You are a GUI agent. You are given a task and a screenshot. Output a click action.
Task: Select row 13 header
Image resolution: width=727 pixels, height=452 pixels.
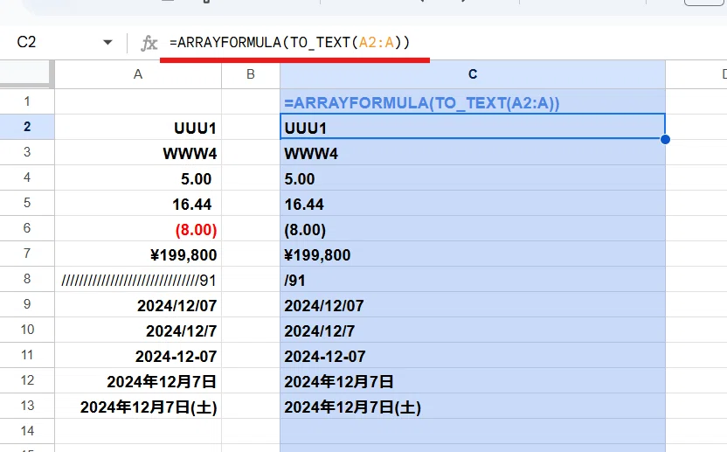point(27,406)
